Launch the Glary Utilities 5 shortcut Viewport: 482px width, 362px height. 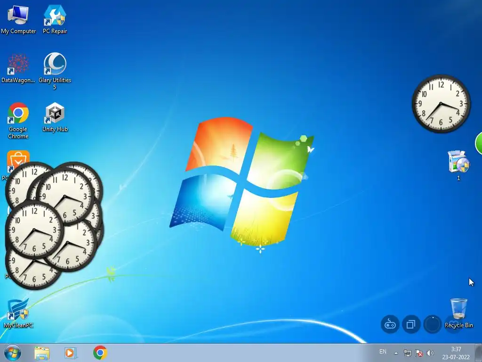click(55, 71)
